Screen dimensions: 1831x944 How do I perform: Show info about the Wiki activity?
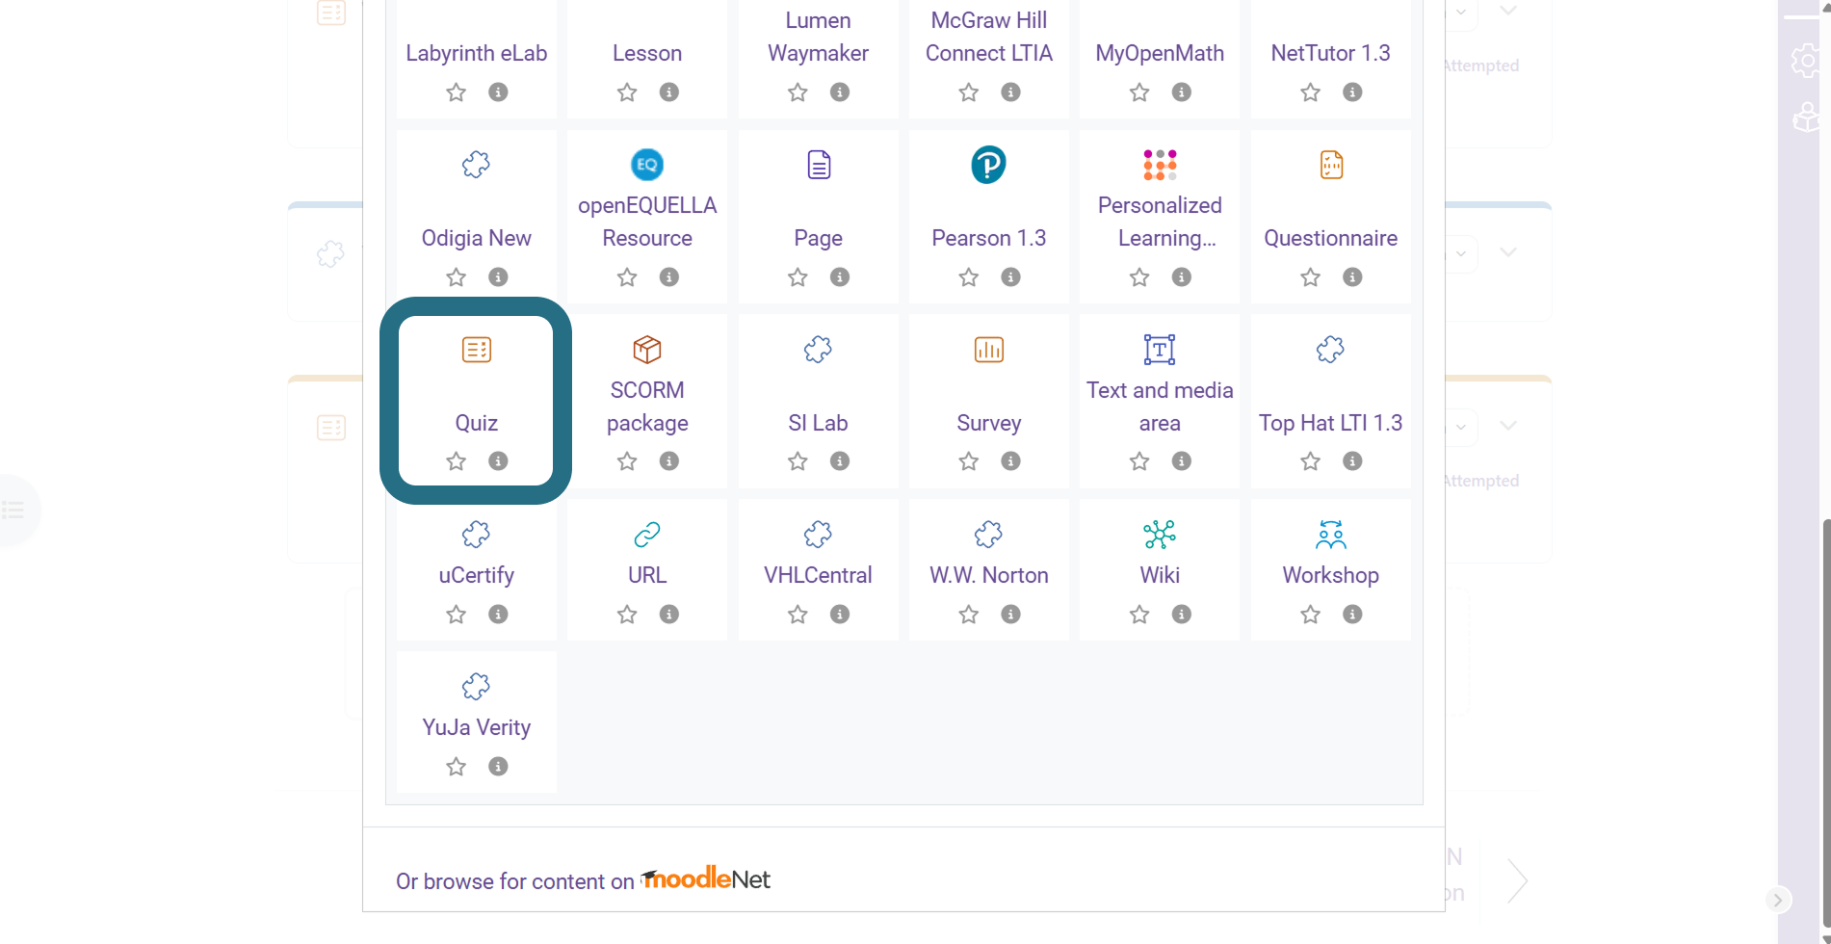[1182, 615]
